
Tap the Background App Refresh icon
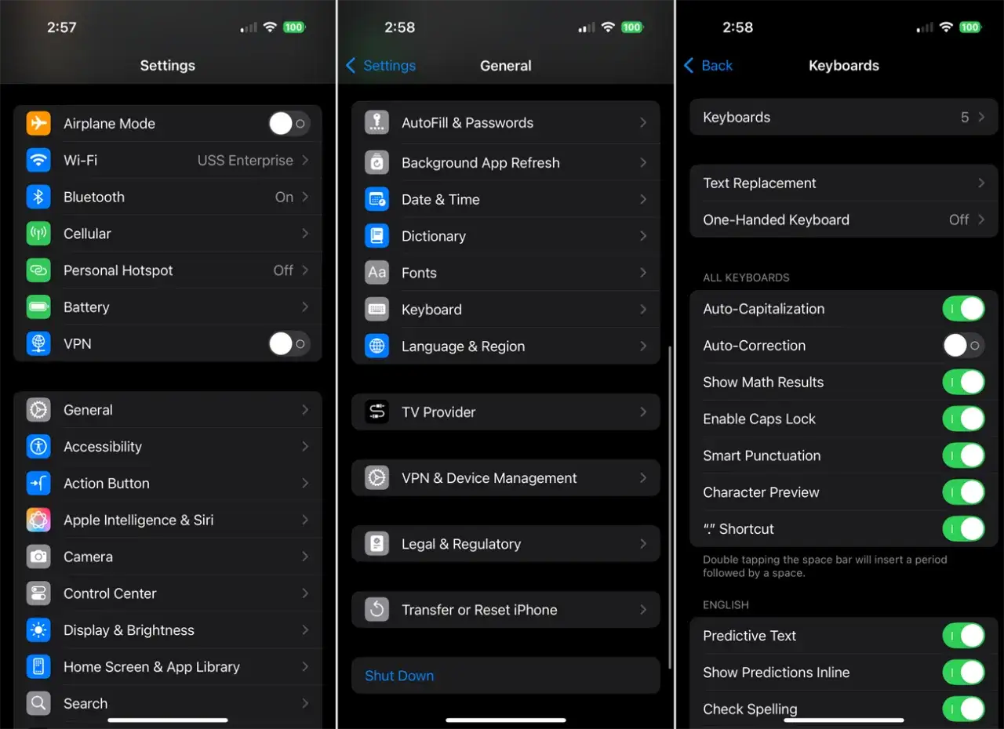point(377,162)
